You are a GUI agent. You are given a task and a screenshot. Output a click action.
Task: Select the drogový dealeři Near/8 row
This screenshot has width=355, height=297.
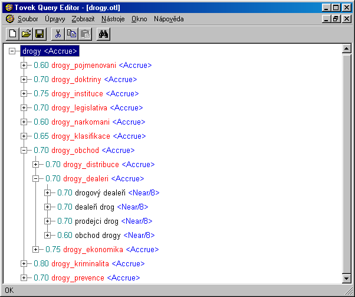tap(109, 193)
